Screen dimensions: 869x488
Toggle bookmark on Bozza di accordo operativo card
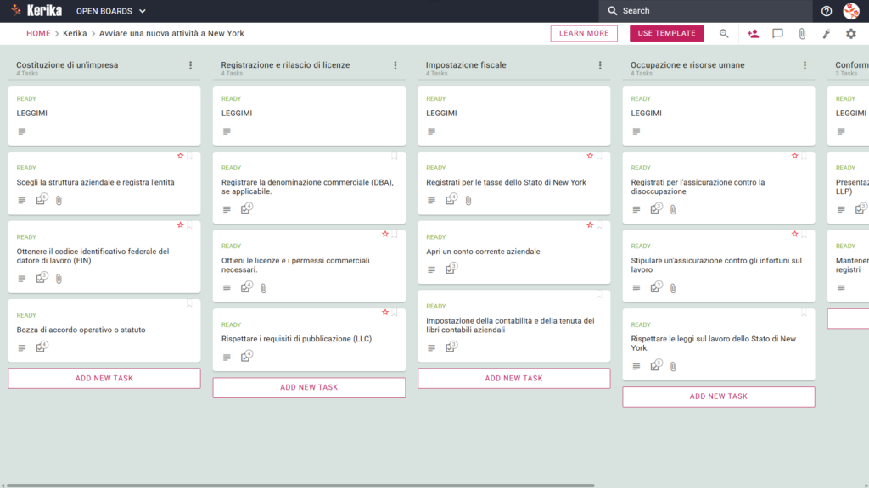coord(189,304)
